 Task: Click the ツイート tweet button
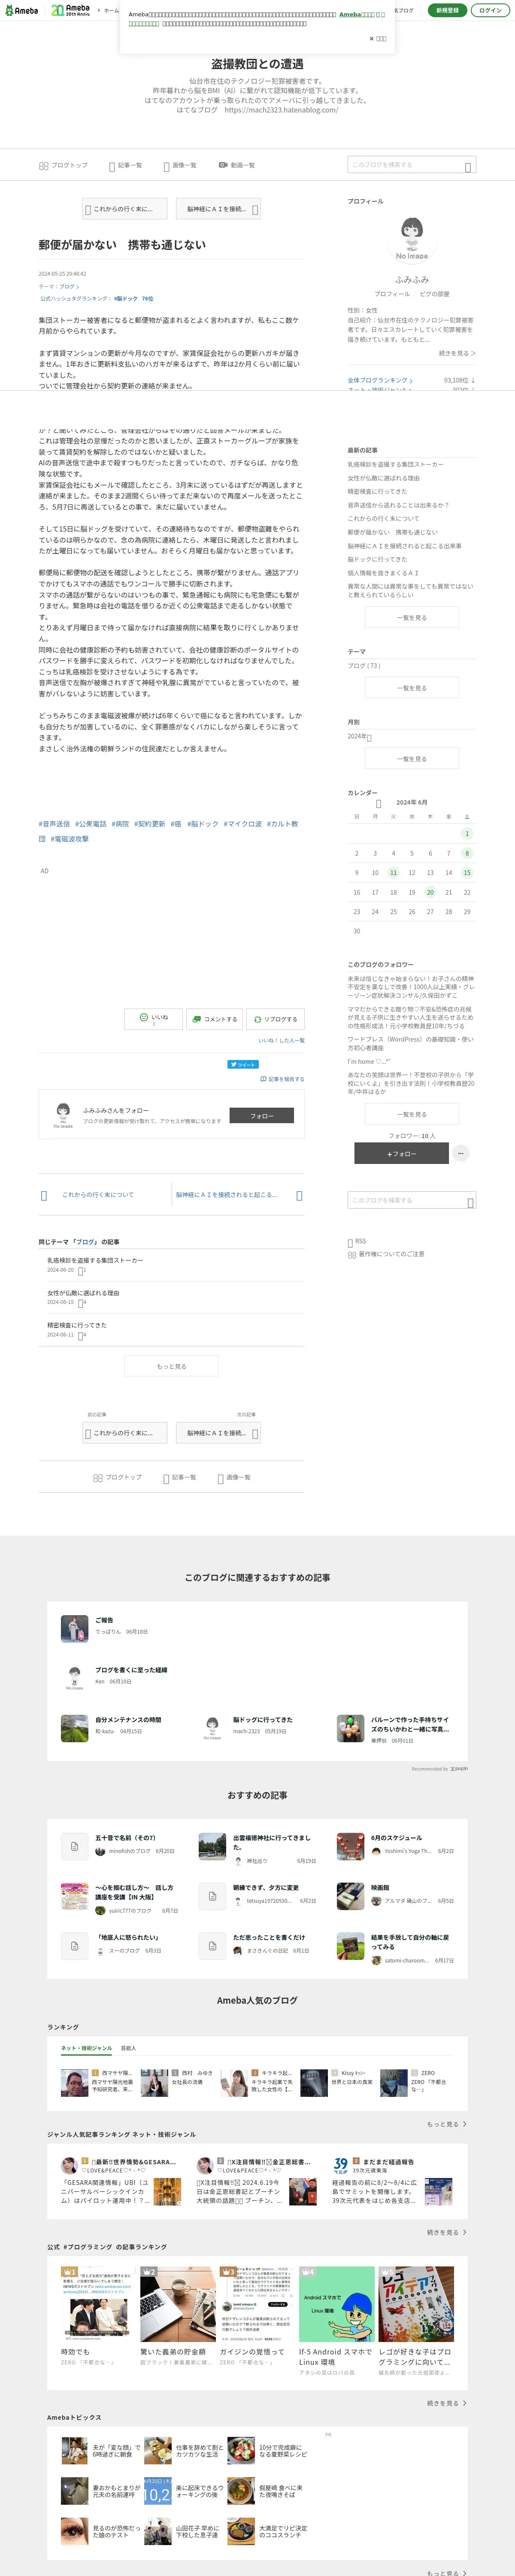[243, 1065]
